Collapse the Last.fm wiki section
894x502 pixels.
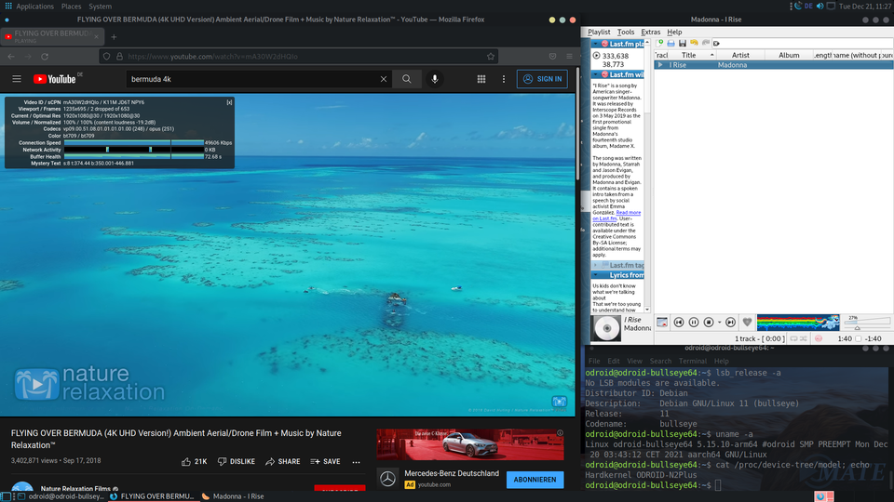[595, 74]
